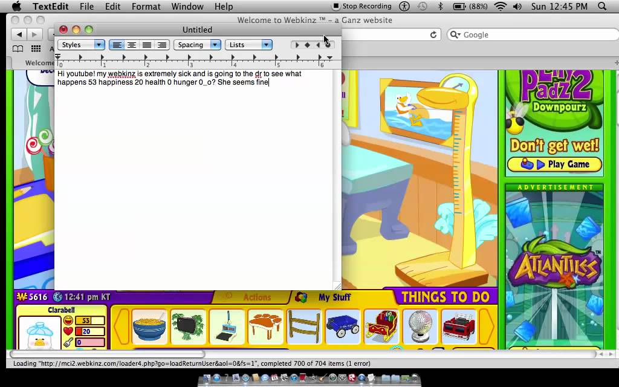Click the right-tab stop marker icon in toolbar
The height and width of the screenshot is (387, 619).
pos(318,45)
